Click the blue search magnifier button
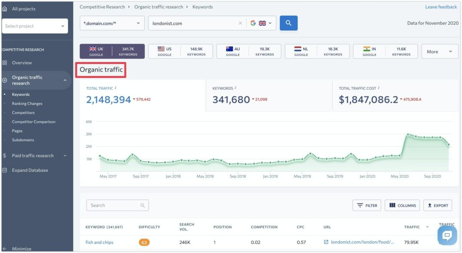This screenshot has height=253, width=462. click(x=288, y=23)
